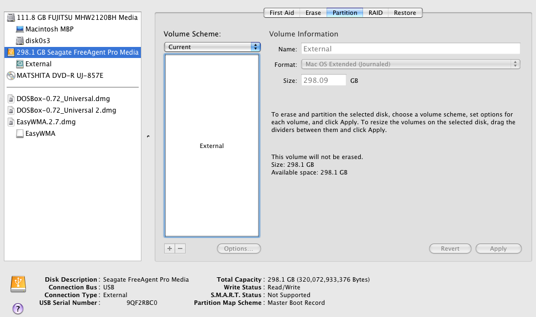Image resolution: width=536 pixels, height=317 pixels.
Task: Click the DOSBox-0.72_Universal.dmg file icon
Action: click(x=11, y=99)
